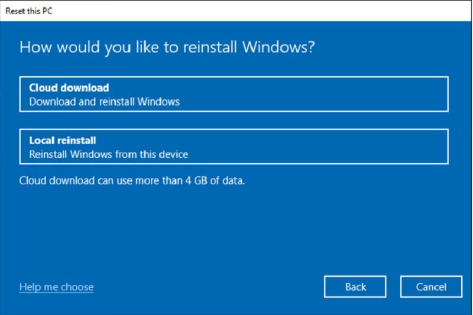473x315 pixels.
Task: Go to previous step with Back
Action: 355,287
